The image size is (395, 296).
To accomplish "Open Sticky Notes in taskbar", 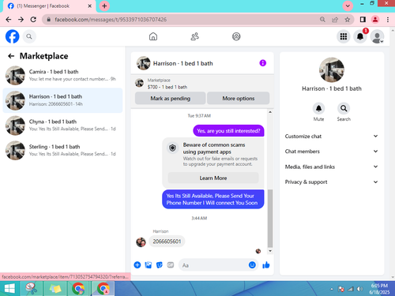I will click(x=55, y=289).
